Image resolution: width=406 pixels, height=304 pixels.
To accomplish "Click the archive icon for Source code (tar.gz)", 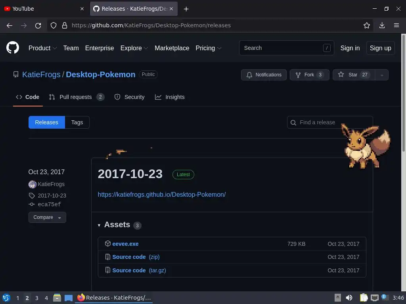I will (108, 270).
